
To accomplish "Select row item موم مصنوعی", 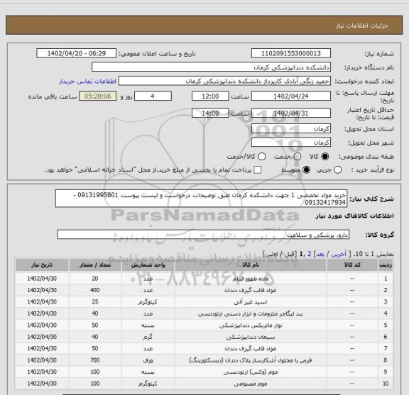I will 251,384.
